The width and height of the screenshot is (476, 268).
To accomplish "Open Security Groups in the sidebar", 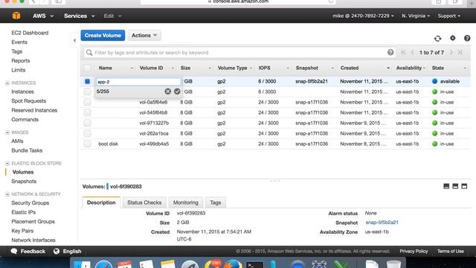I will point(30,202).
